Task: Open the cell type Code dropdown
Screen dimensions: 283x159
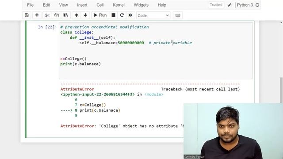Action: [153, 15]
